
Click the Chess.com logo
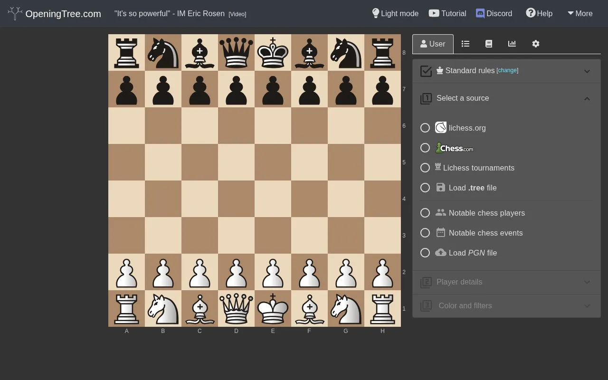[x=454, y=148]
